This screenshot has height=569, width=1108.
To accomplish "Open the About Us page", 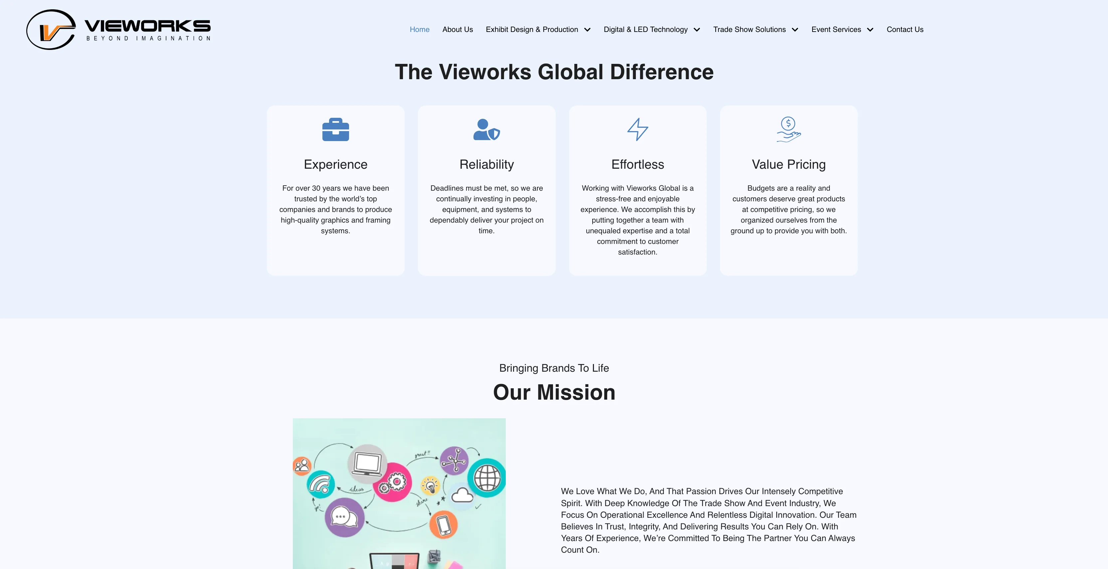I will (458, 29).
